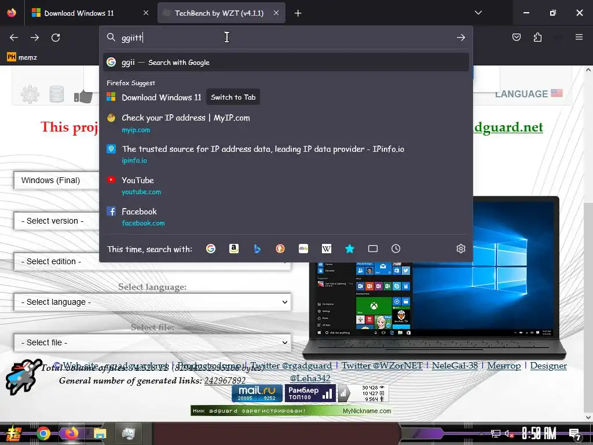This screenshot has height=445, width=593.
Task: Click the 8:58 AM taskbar clock
Action: [539, 433]
